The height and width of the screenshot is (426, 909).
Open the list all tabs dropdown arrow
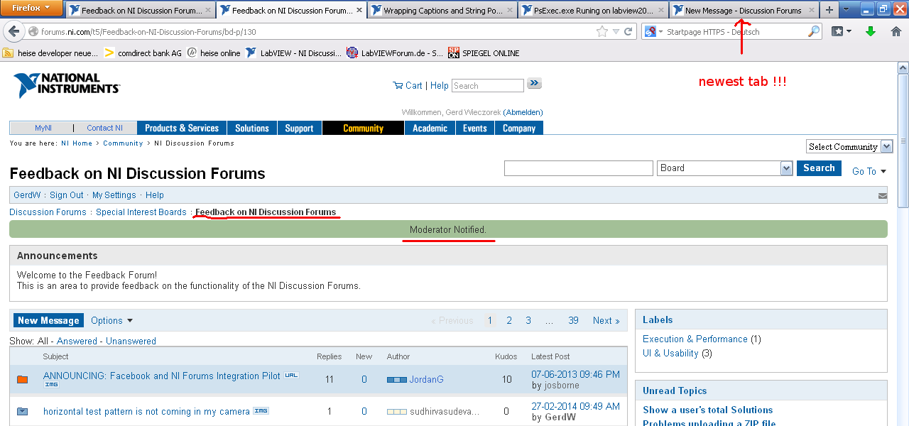(847, 11)
